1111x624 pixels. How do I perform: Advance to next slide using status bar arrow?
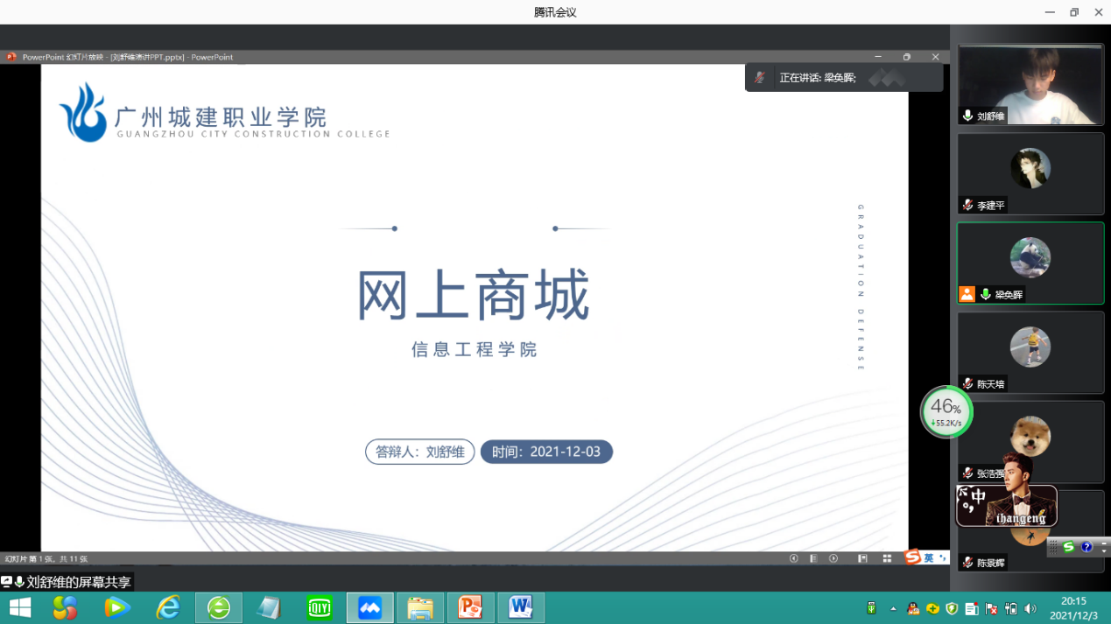coord(833,558)
